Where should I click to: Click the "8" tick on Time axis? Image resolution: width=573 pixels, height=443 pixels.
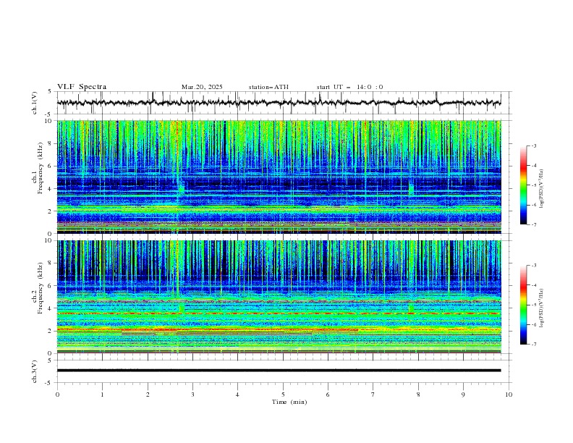pos(418,395)
